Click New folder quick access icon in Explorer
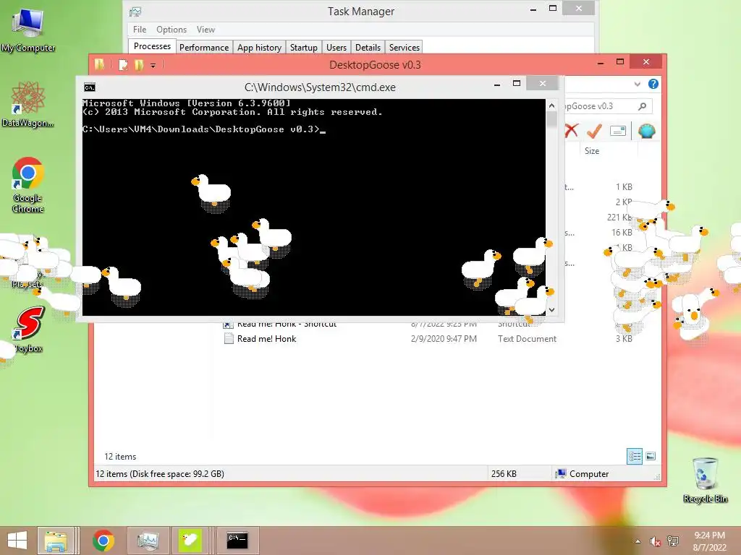Viewport: 741px width, 555px height. point(139,64)
